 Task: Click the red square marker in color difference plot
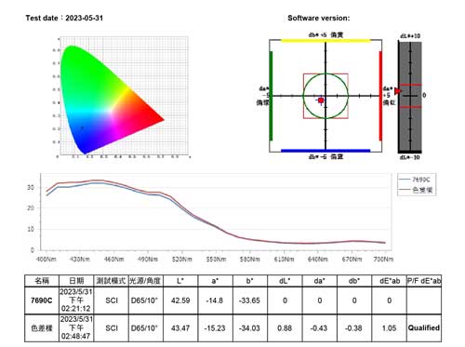click(321, 100)
